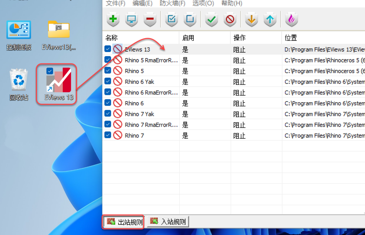Toggle the Rhino 7 Yak rule checkbox
Viewport: 365px width, 235px height.
108,113
